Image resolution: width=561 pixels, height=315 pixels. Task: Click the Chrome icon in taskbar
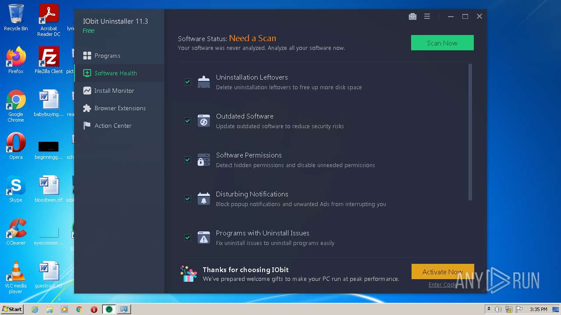79,309
